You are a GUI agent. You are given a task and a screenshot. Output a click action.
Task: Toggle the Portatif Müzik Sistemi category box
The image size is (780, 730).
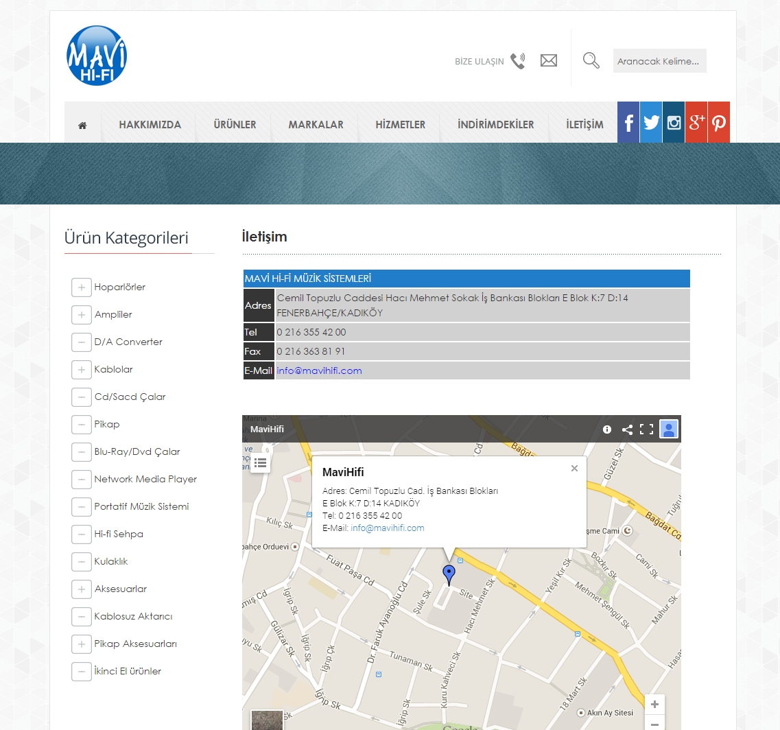click(82, 506)
